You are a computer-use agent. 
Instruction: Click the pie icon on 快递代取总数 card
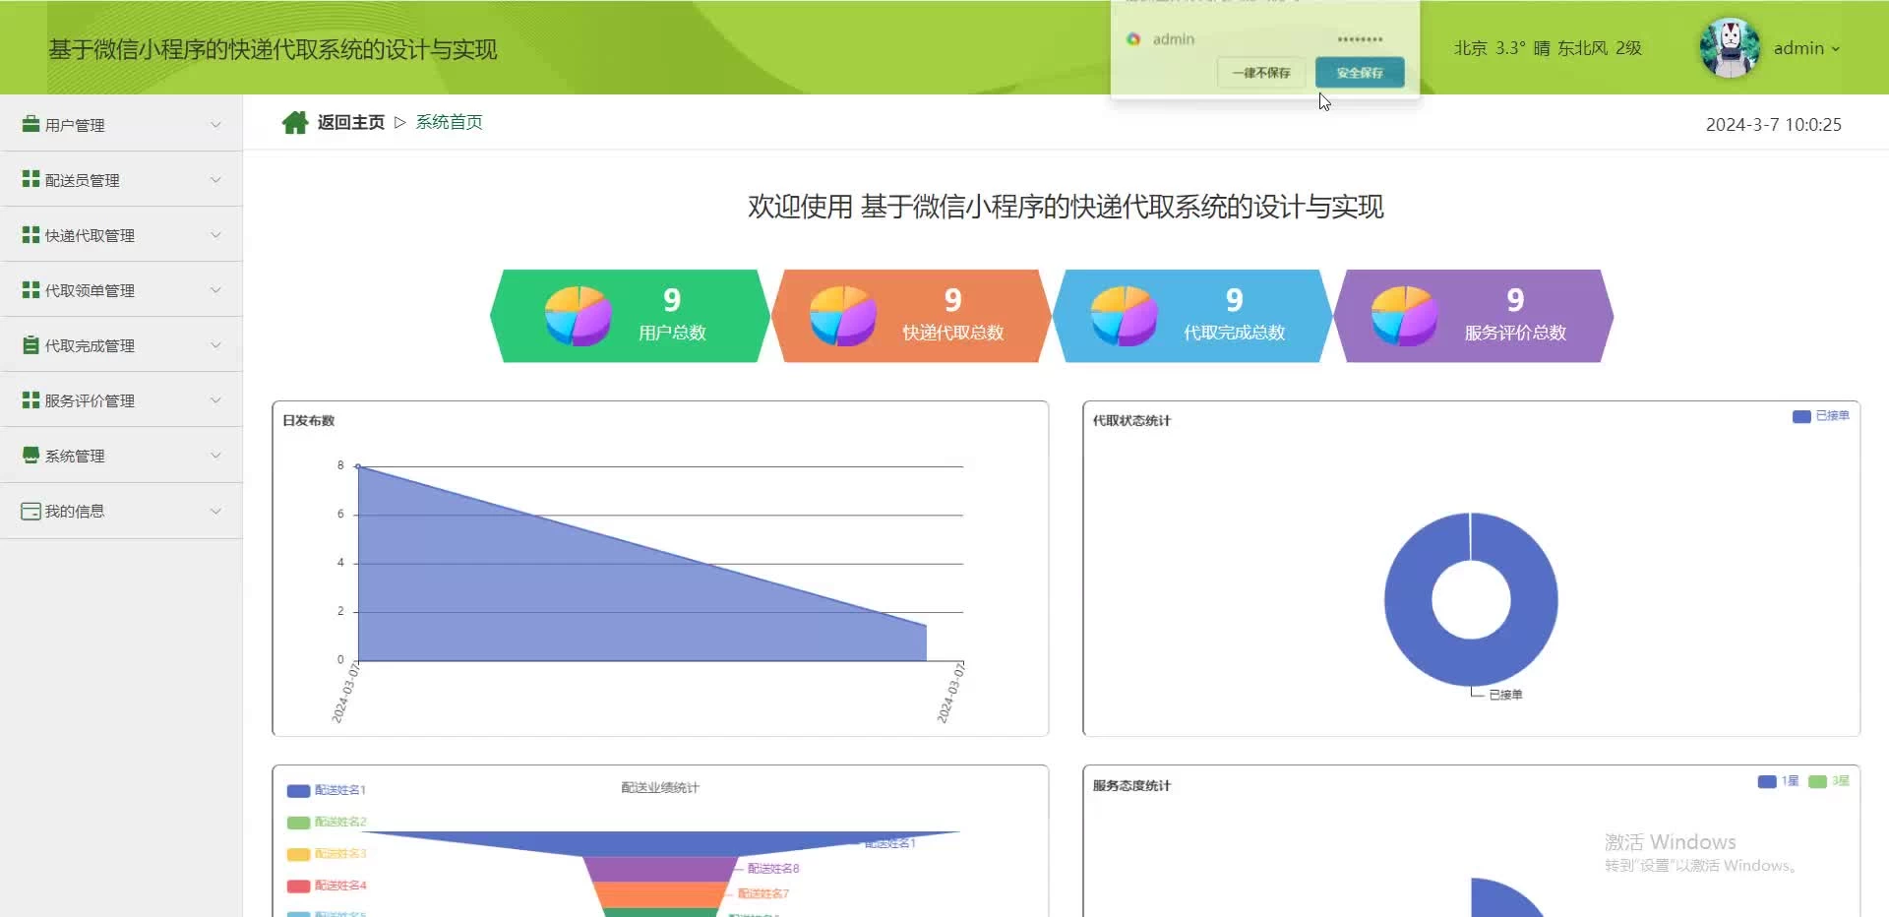tap(842, 316)
